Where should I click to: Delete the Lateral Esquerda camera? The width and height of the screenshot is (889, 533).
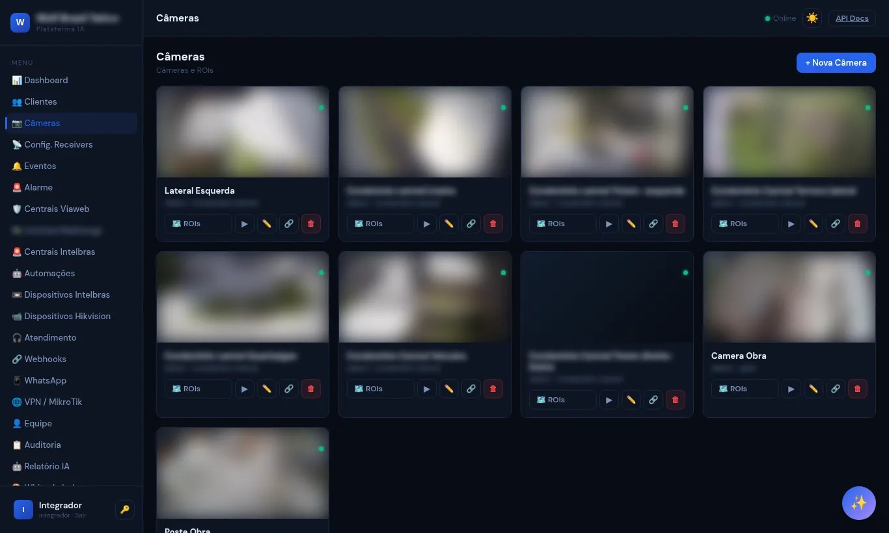311,224
